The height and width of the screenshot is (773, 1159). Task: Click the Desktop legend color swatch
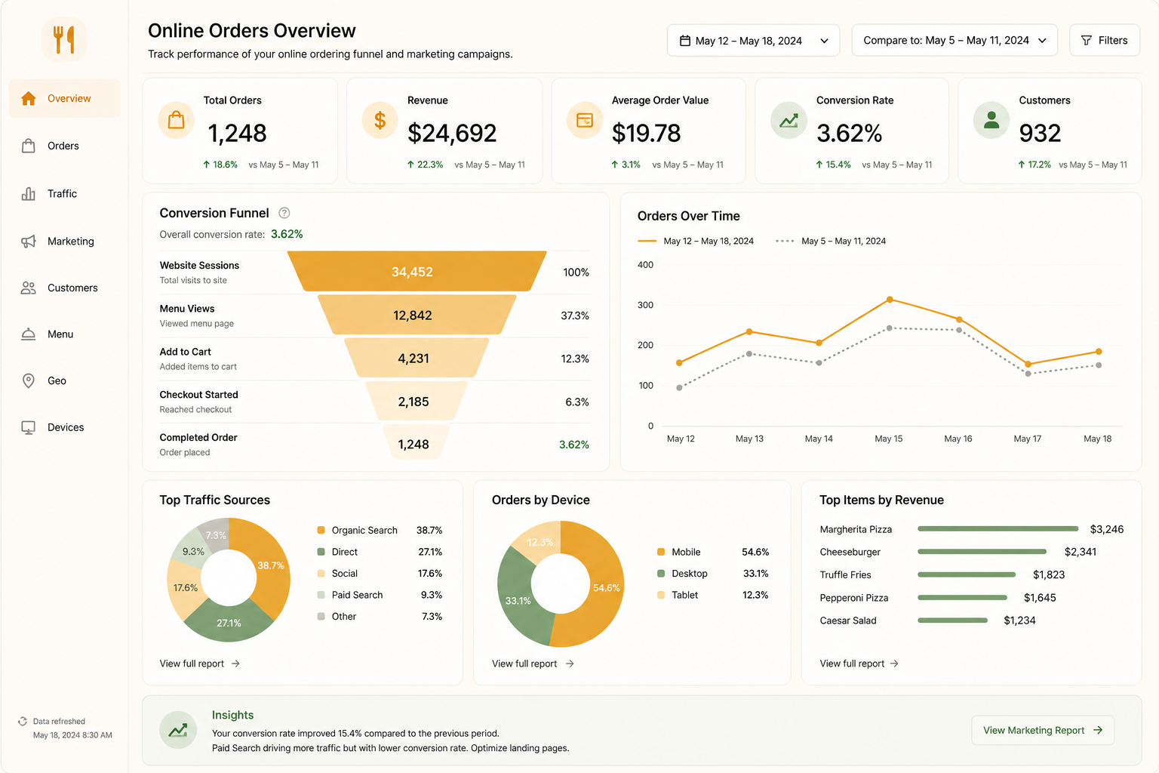(x=661, y=574)
